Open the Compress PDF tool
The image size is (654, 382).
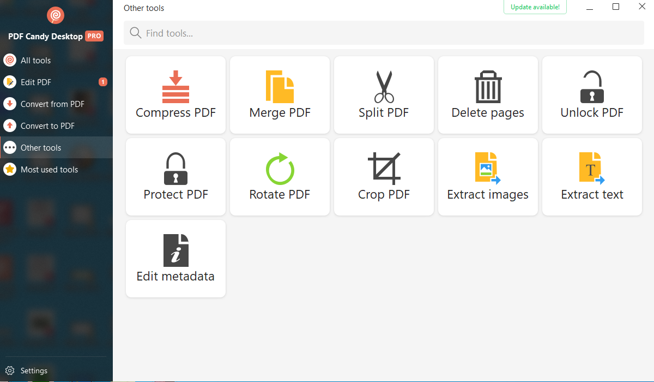(x=175, y=95)
